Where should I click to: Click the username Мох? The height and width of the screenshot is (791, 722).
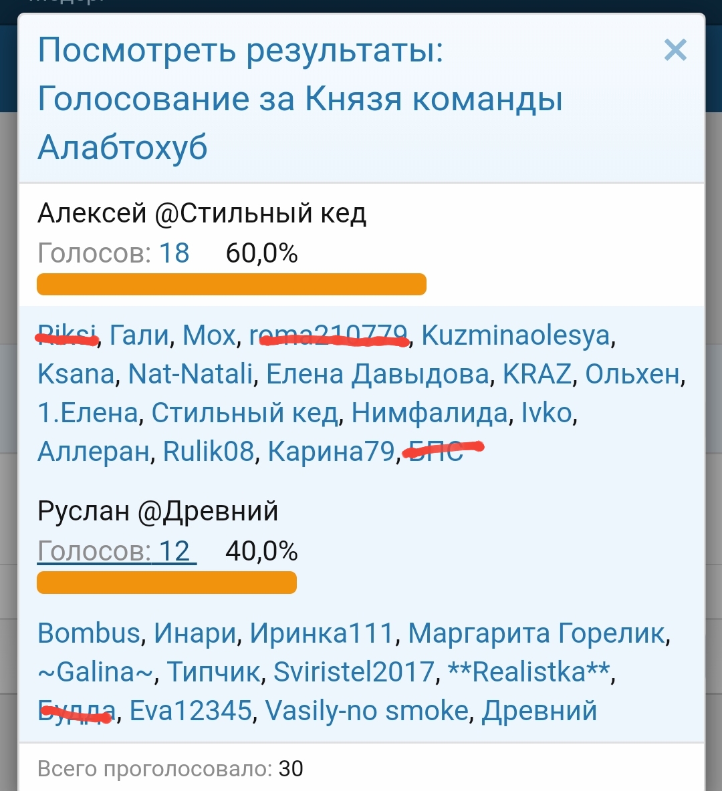(209, 335)
